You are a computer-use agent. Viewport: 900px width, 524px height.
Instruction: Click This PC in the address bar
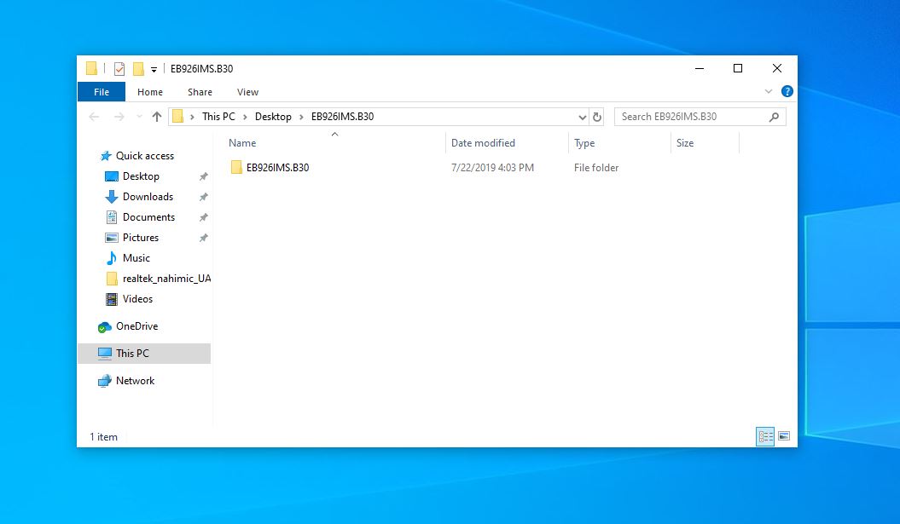pos(218,117)
